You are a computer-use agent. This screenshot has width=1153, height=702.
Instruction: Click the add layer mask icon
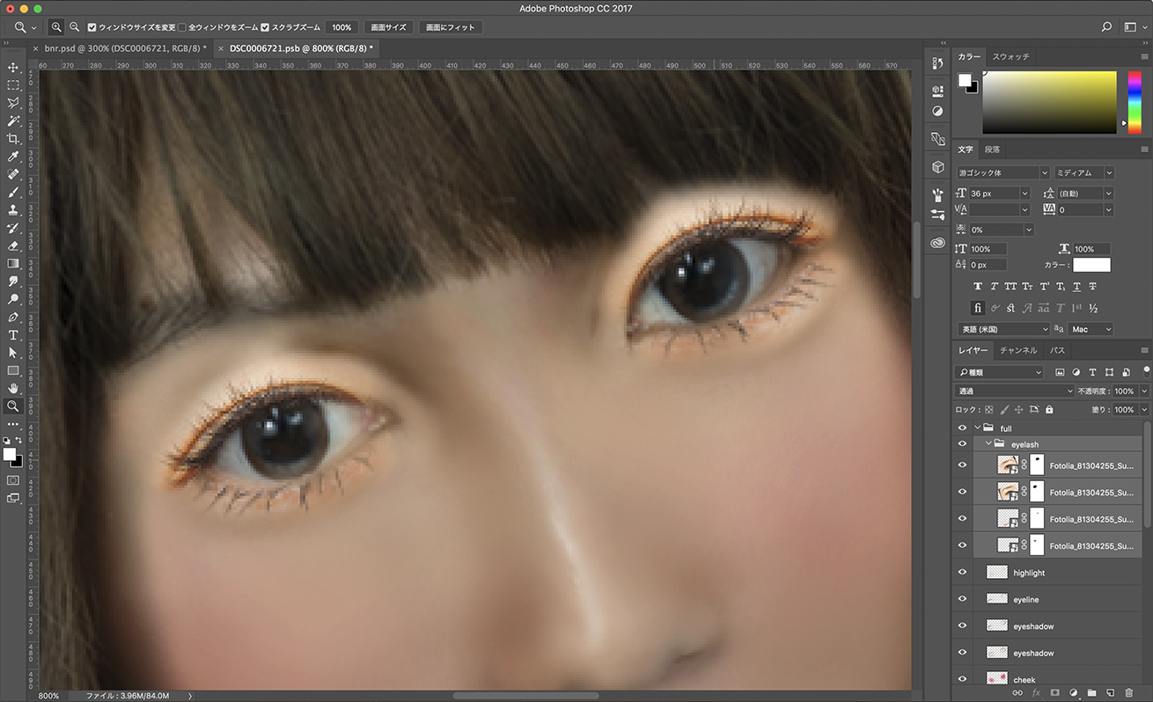tap(1054, 693)
